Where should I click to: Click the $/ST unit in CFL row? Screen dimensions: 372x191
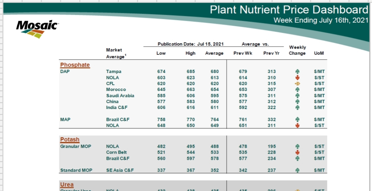319,84
